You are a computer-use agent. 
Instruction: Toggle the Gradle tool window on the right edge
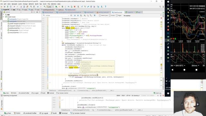163,15
